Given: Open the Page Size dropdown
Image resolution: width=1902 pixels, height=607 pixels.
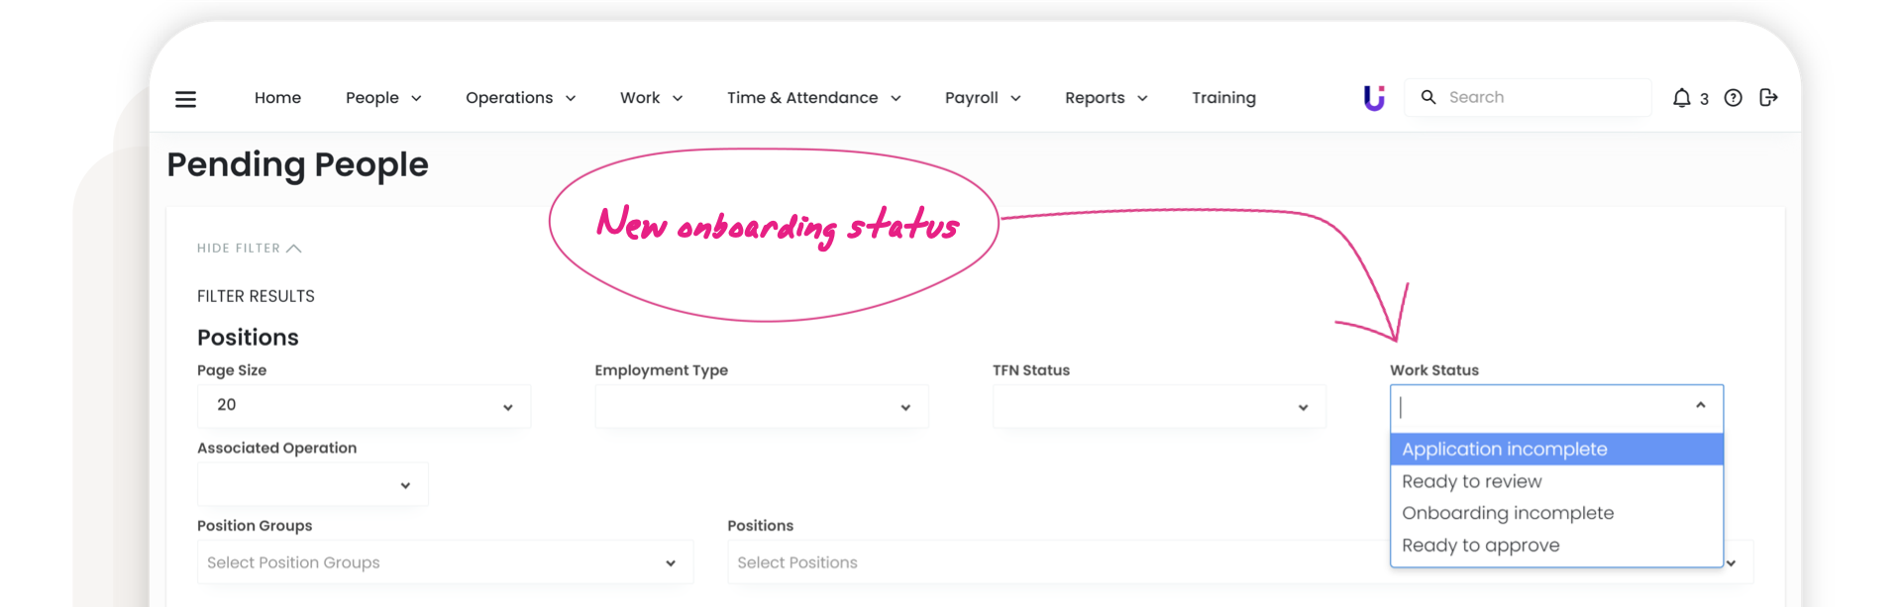Looking at the screenshot, I should (364, 406).
